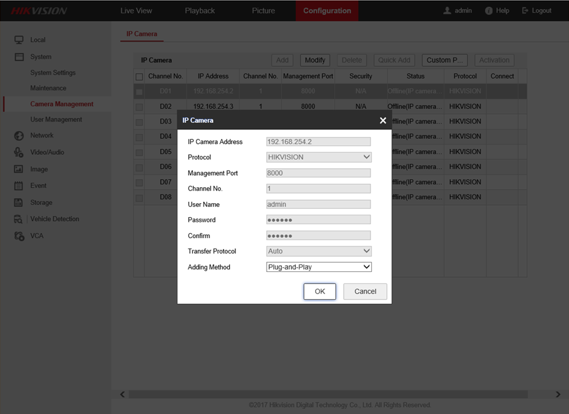This screenshot has width=569, height=414.
Task: Open Video/Audio settings icon
Action: point(18,152)
